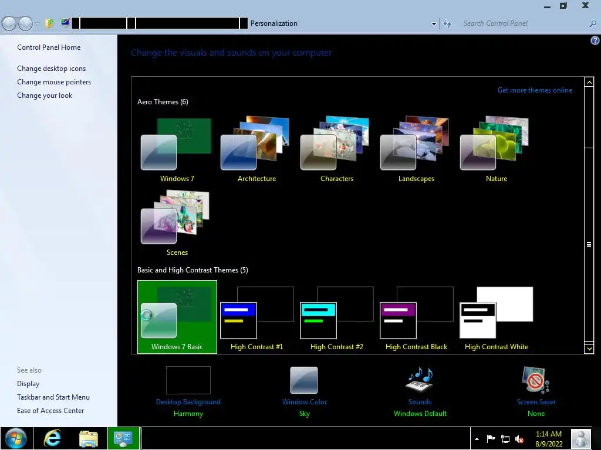Screen dimensions: 601x450
Task: Open Get more themes online link
Action: [x=535, y=90]
